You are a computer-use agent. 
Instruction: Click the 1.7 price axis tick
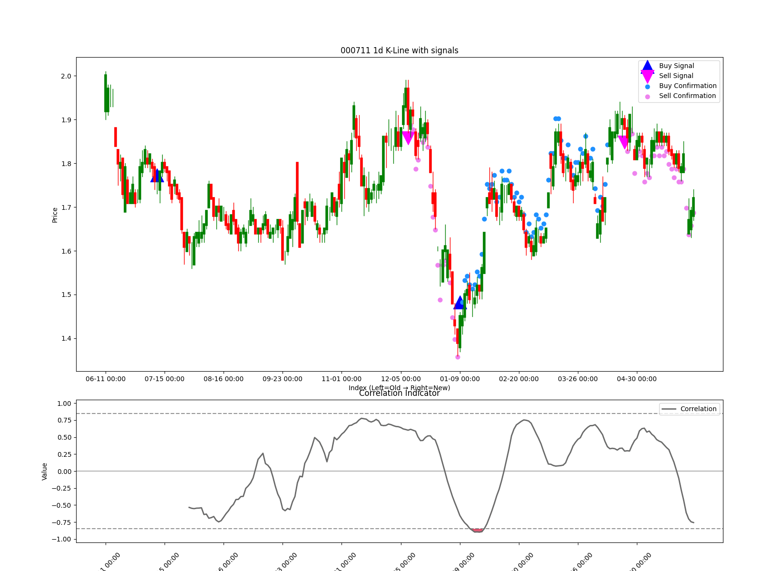tap(66, 207)
